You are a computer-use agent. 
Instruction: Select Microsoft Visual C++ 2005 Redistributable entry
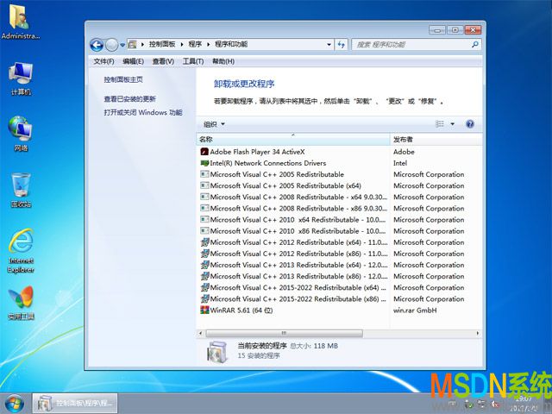point(277,174)
